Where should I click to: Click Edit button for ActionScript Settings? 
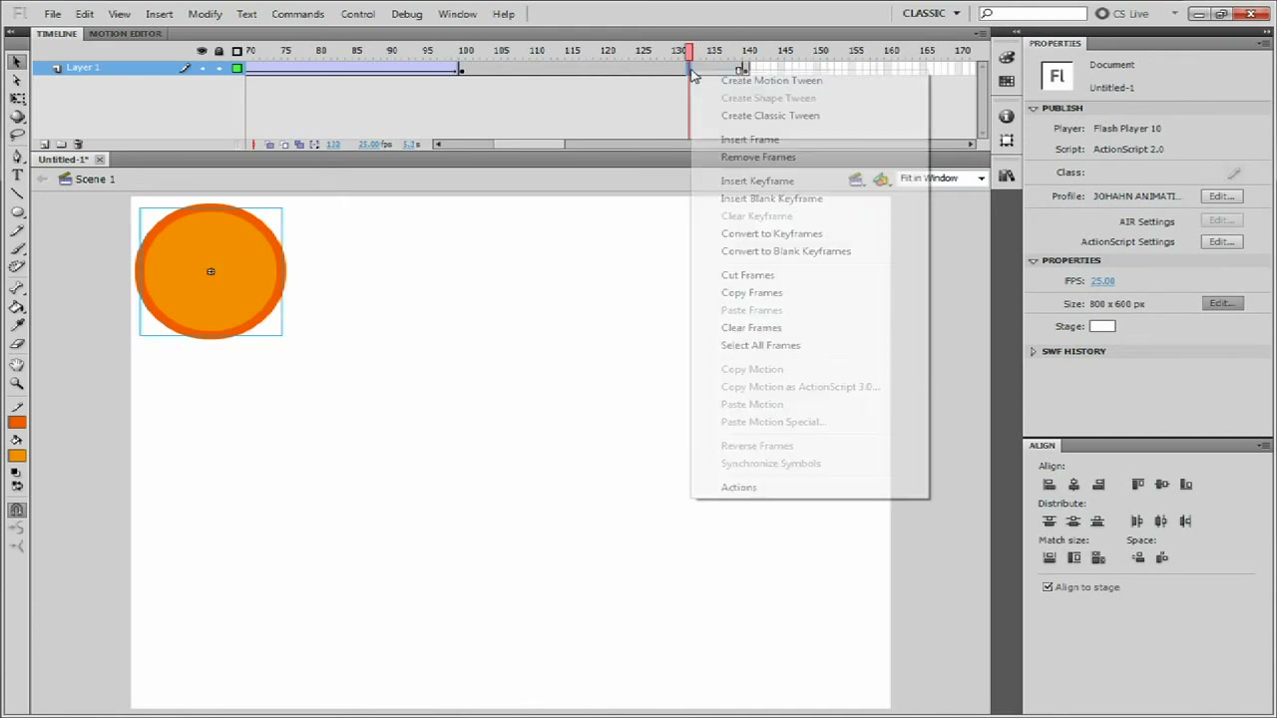tap(1222, 241)
